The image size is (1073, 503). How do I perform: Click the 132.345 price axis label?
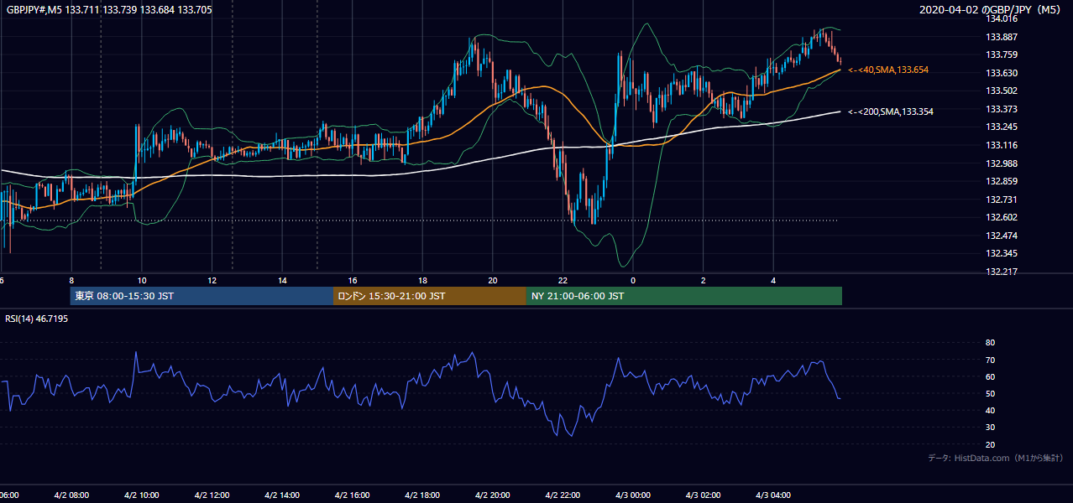pos(1002,253)
